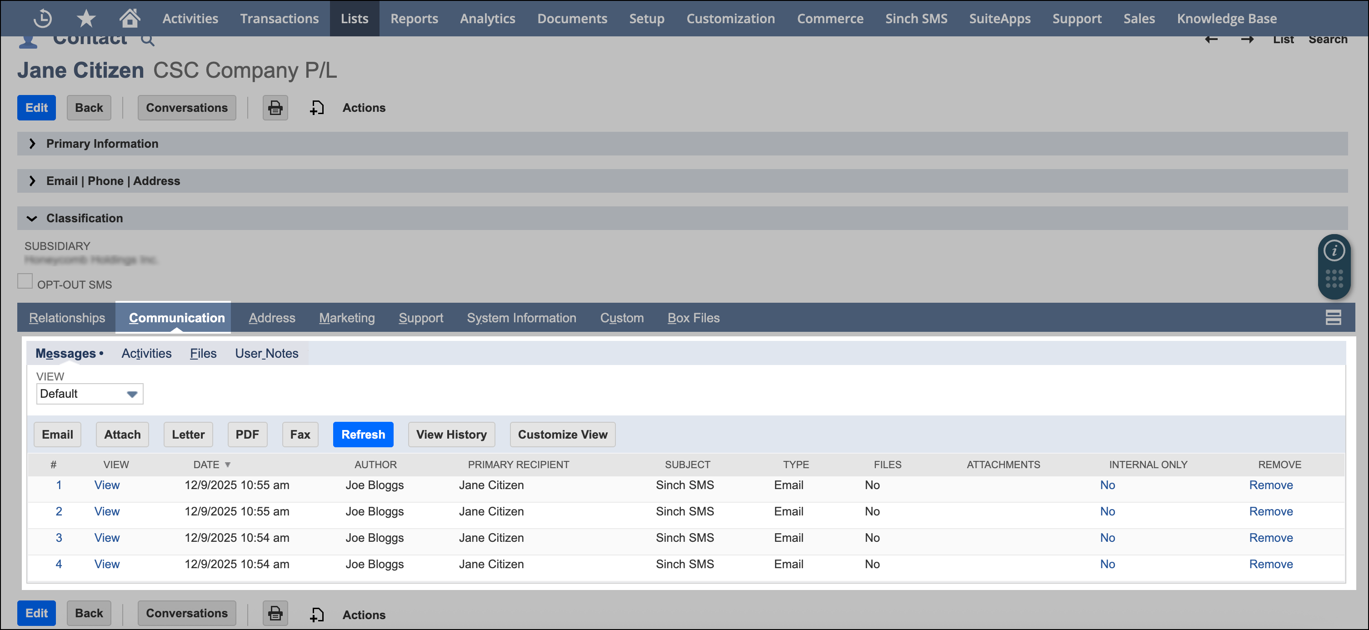Open the VIEW Default dropdown
1369x630 pixels.
coord(90,394)
